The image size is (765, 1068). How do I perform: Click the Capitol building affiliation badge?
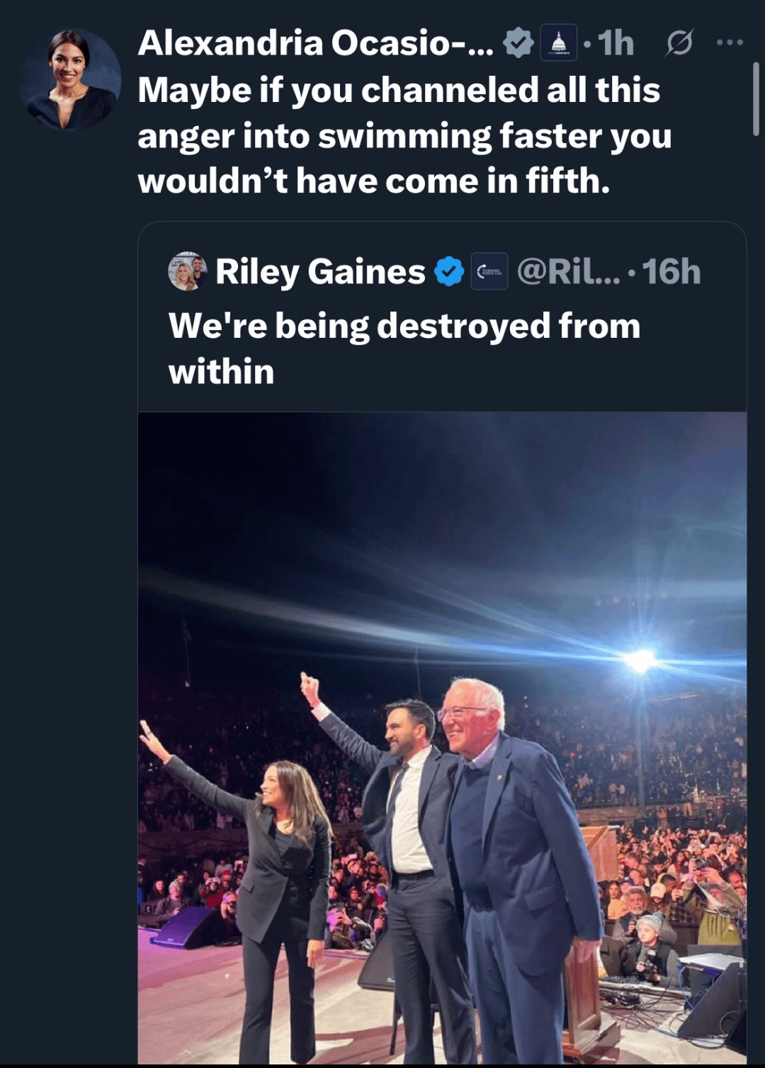click(559, 43)
